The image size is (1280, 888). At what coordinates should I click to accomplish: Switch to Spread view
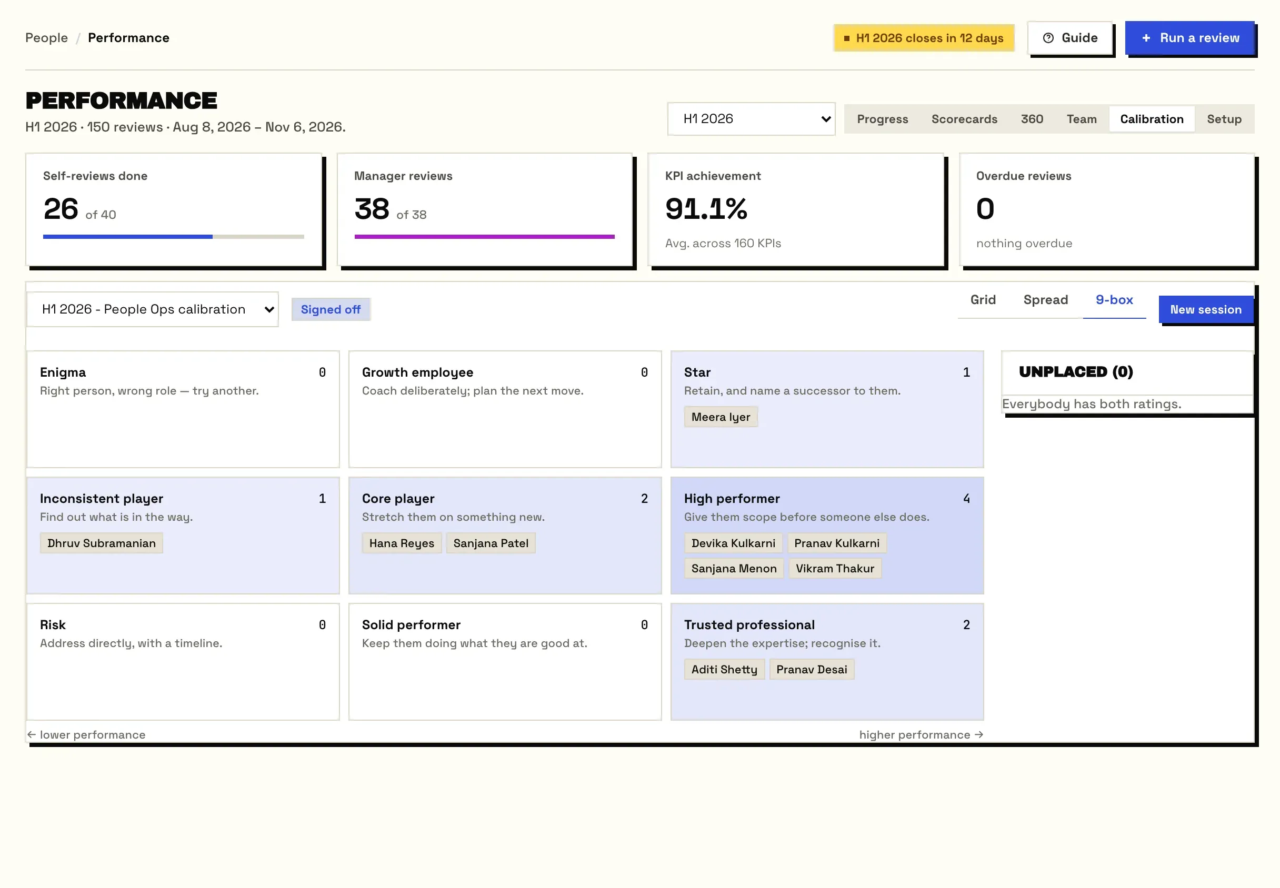pyautogui.click(x=1045, y=300)
